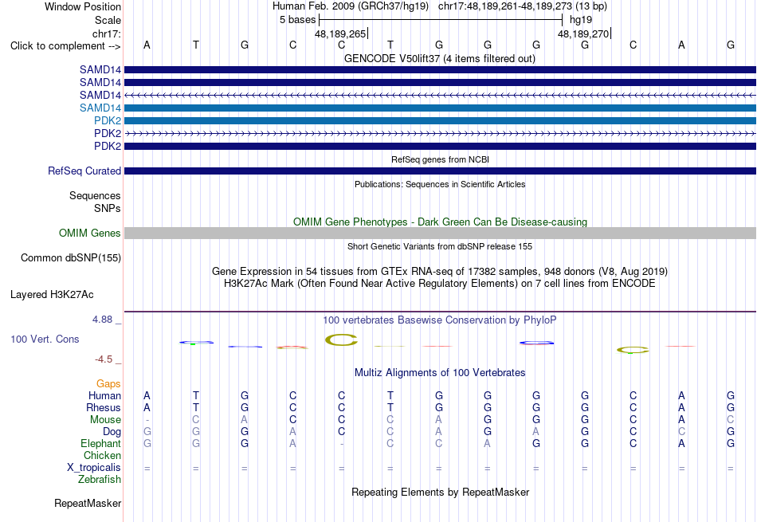Click the '5 bases' scale text
Image resolution: width=757 pixels, height=522 pixels.
[x=297, y=20]
